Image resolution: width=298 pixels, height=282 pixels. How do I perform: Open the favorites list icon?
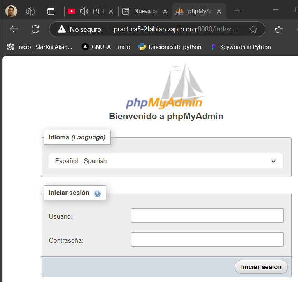tap(279, 29)
